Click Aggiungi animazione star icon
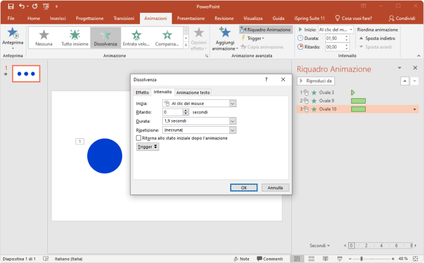The width and height of the screenshot is (424, 263). coord(225,33)
